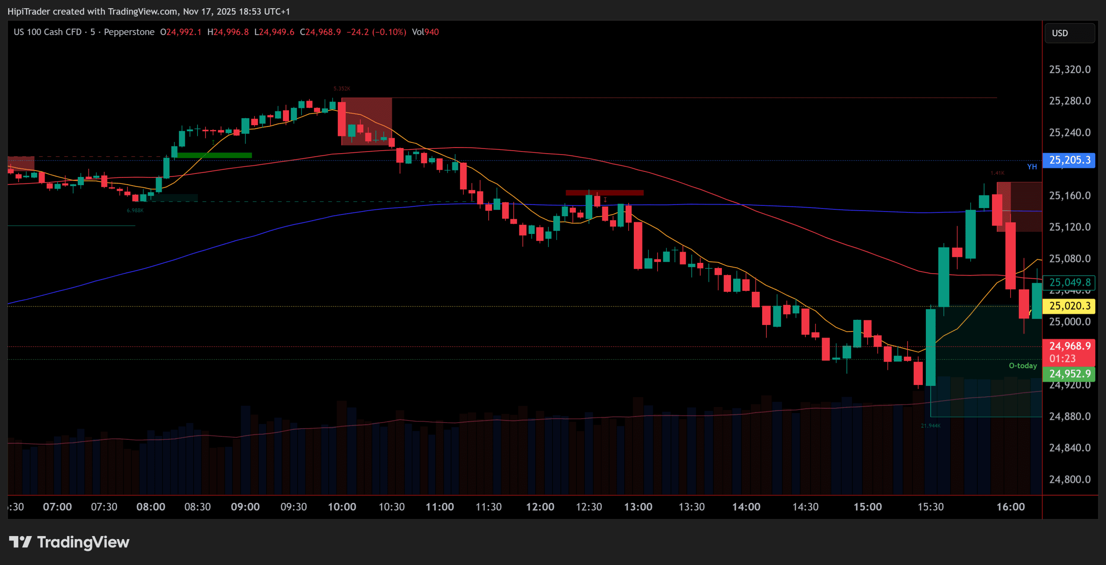Screen dimensions: 1106x565
Task: Click the red 24,968.9 current price countdown label
Action: click(x=1069, y=352)
